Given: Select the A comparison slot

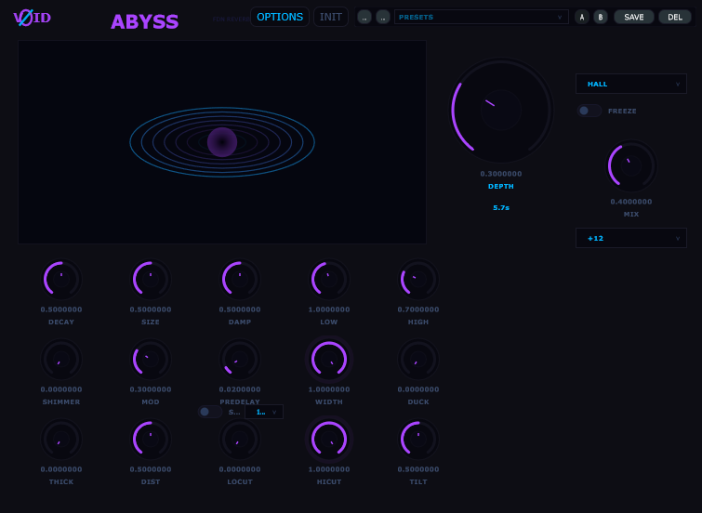Looking at the screenshot, I should 581,18.
